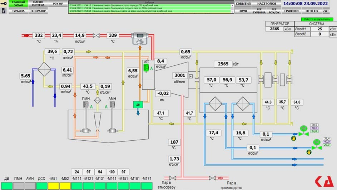Click the 187 °C exhaust steam value
This screenshot has height=190, width=337.
point(174,142)
